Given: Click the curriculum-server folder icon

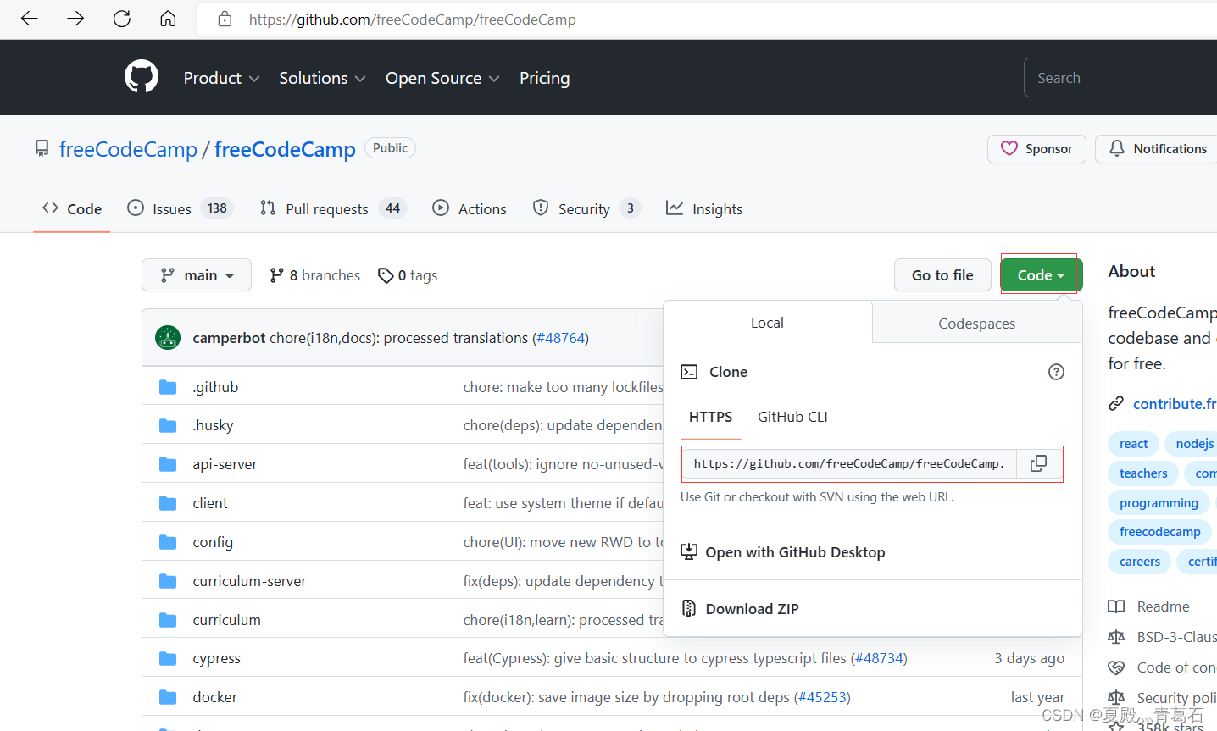Looking at the screenshot, I should point(168,581).
